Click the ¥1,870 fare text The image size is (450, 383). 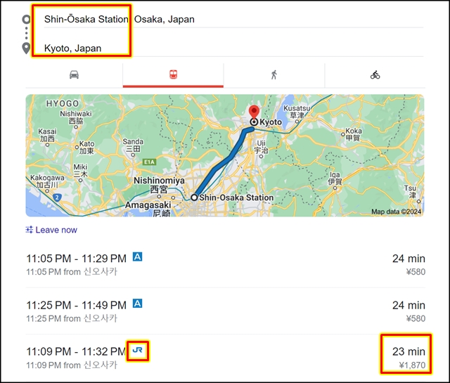tap(412, 365)
